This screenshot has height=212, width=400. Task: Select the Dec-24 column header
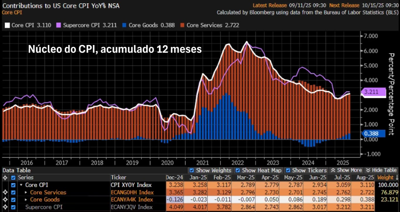pyautogui.click(x=175, y=177)
